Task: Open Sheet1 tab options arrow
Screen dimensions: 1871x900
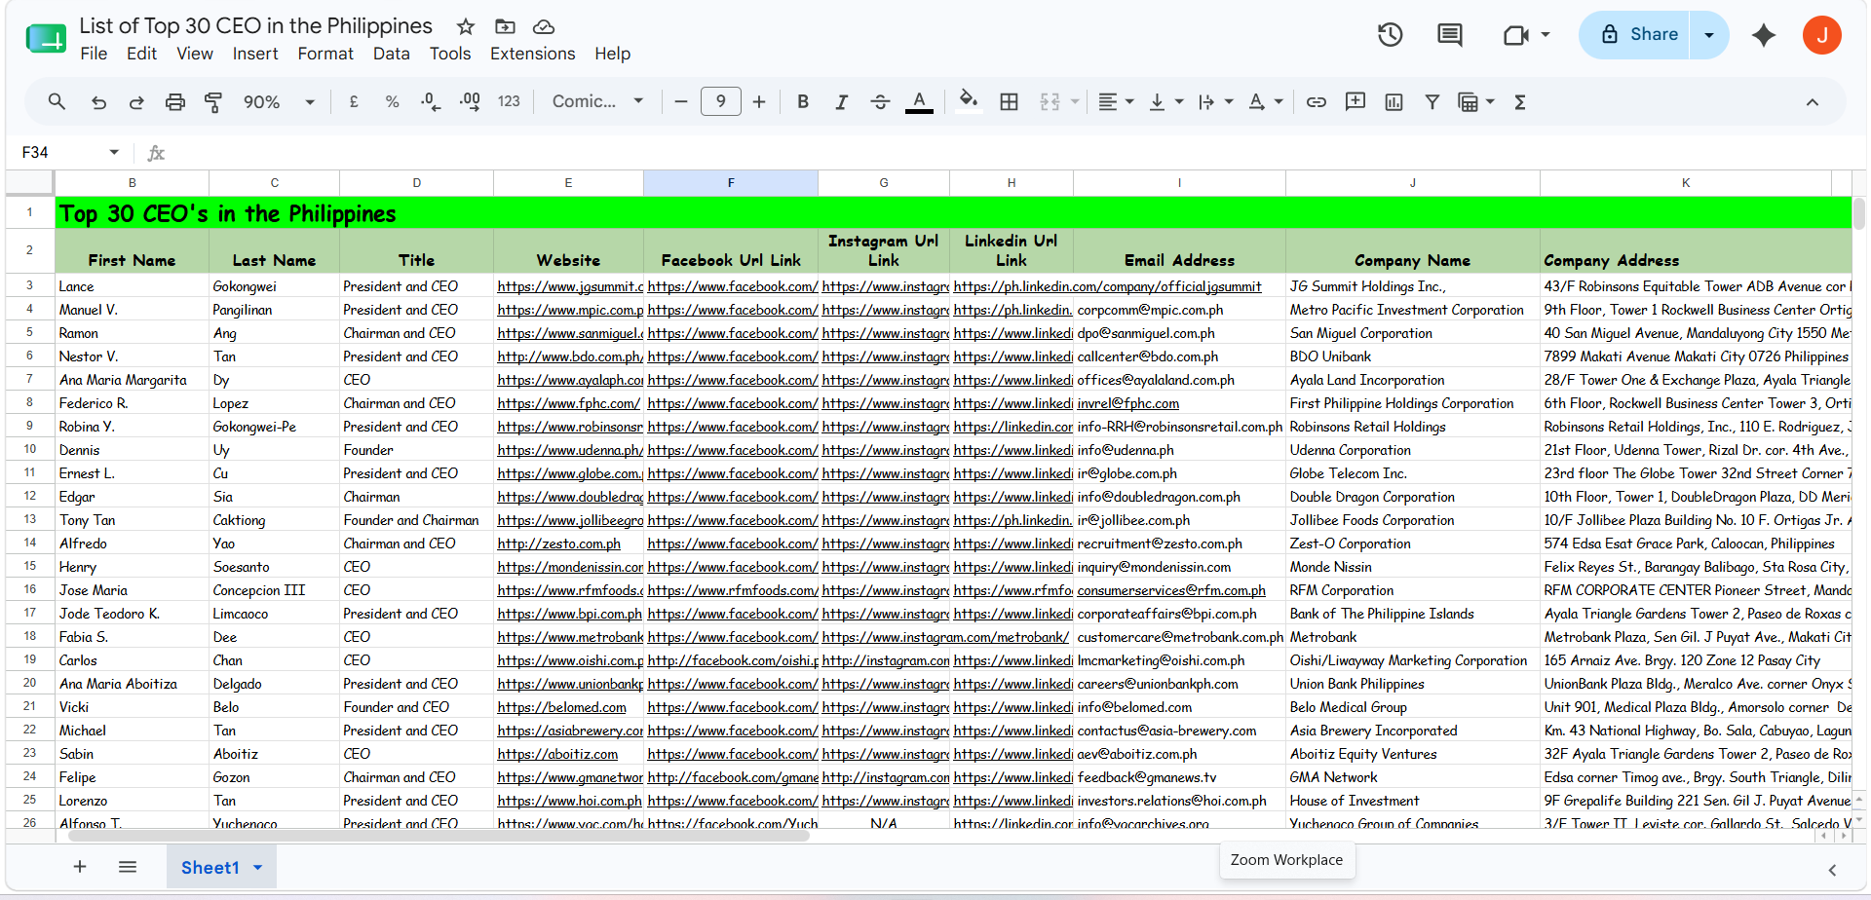Action: pos(258,867)
